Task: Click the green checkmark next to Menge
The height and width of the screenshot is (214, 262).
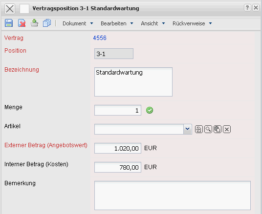Action: 150,110
